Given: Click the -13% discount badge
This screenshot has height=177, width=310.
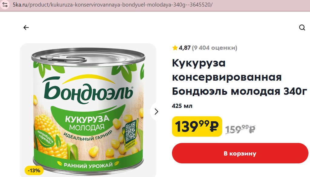Looking at the screenshot, I should pyautogui.click(x=34, y=170).
